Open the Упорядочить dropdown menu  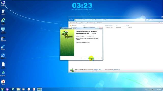(73, 23)
